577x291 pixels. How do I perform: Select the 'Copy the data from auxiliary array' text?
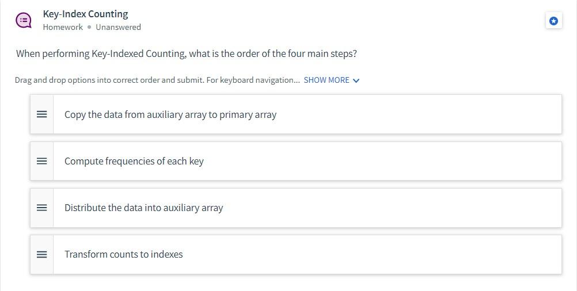click(170, 114)
